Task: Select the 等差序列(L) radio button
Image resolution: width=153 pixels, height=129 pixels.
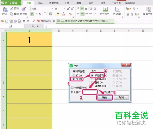Action: point(92,76)
